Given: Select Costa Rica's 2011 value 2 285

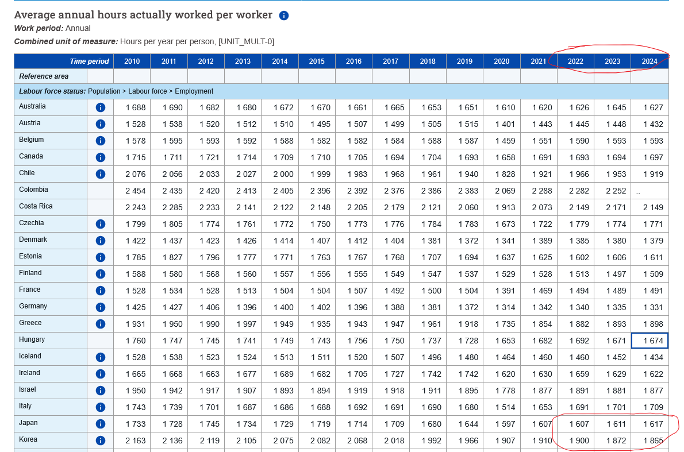Looking at the screenshot, I should (169, 207).
